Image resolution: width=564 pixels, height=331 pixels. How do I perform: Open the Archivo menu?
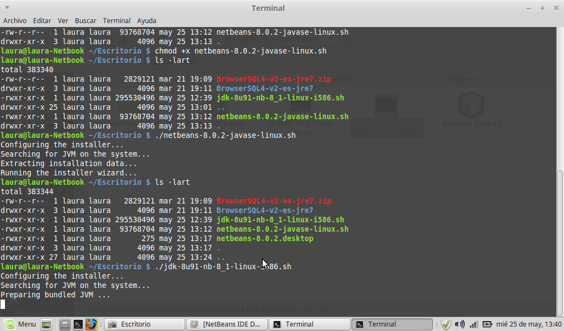pyautogui.click(x=15, y=20)
